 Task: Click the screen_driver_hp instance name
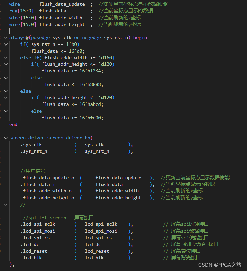[x=69, y=138]
